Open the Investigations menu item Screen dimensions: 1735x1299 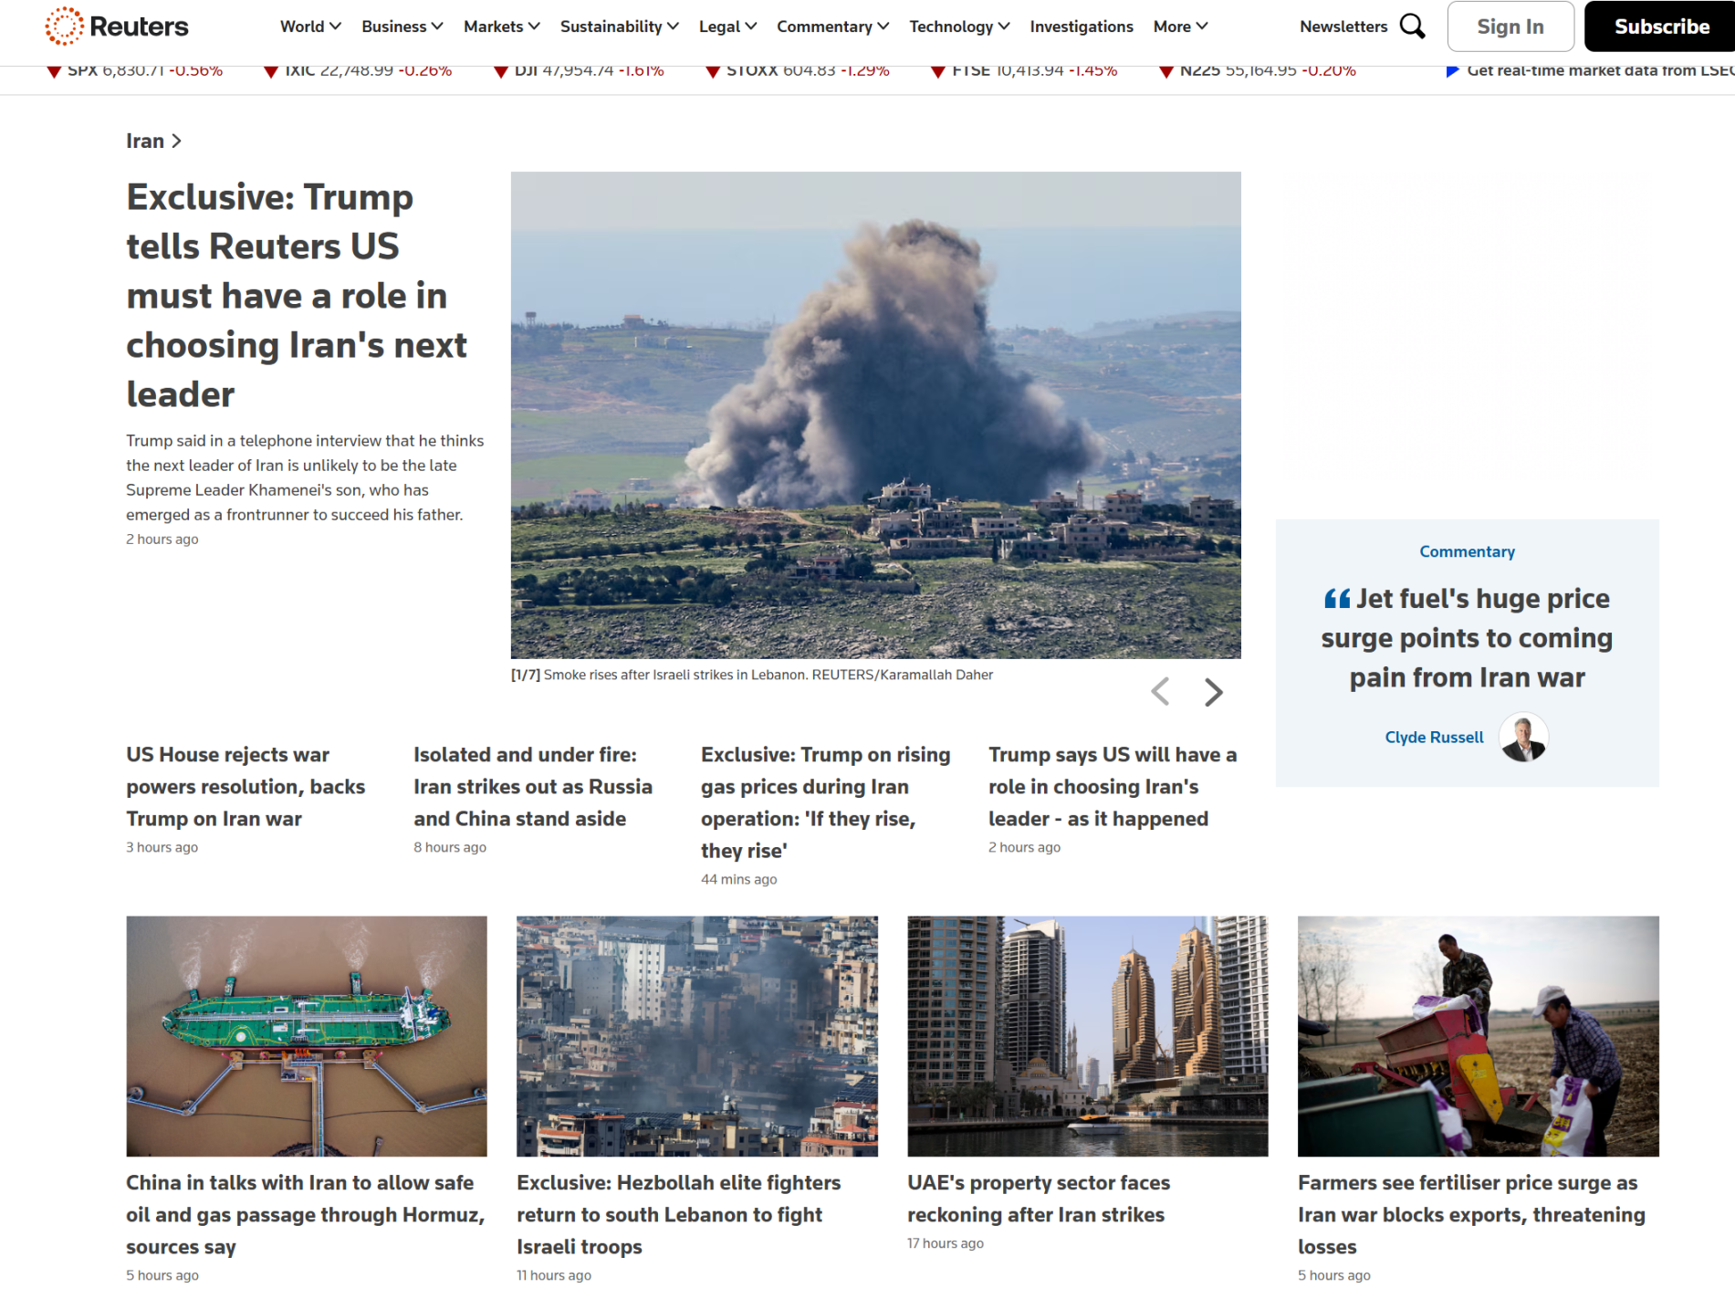pyautogui.click(x=1081, y=26)
